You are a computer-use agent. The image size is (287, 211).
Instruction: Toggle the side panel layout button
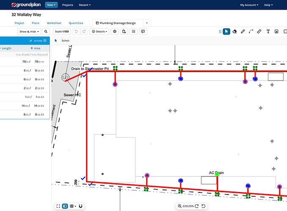65,206
